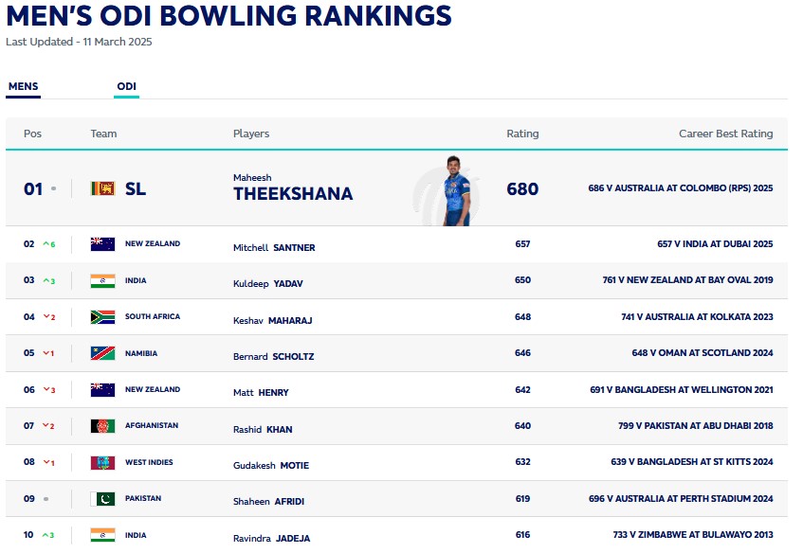Click India flag in Kuldeep Yadav row
Image resolution: width=803 pixels, height=553 pixels.
coord(102,281)
